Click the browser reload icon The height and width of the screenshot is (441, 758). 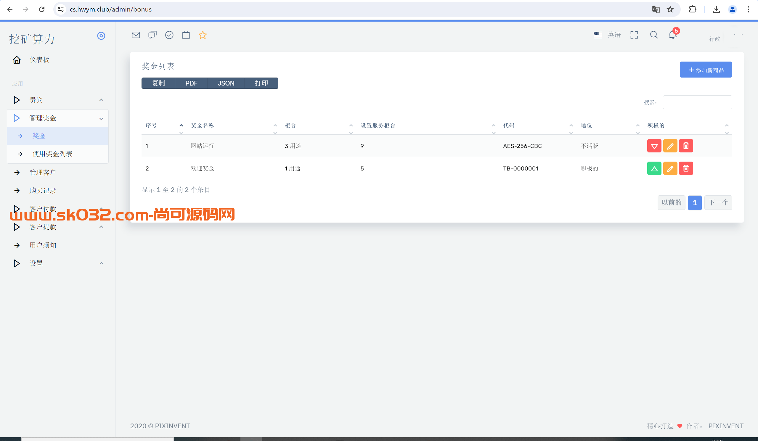click(x=42, y=9)
